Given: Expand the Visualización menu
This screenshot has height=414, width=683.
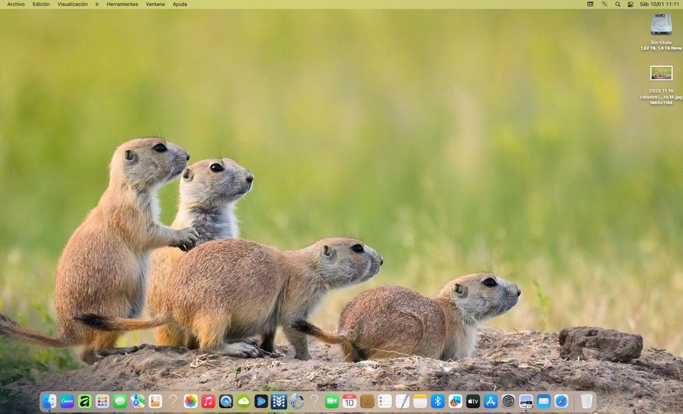Looking at the screenshot, I should tap(72, 4).
